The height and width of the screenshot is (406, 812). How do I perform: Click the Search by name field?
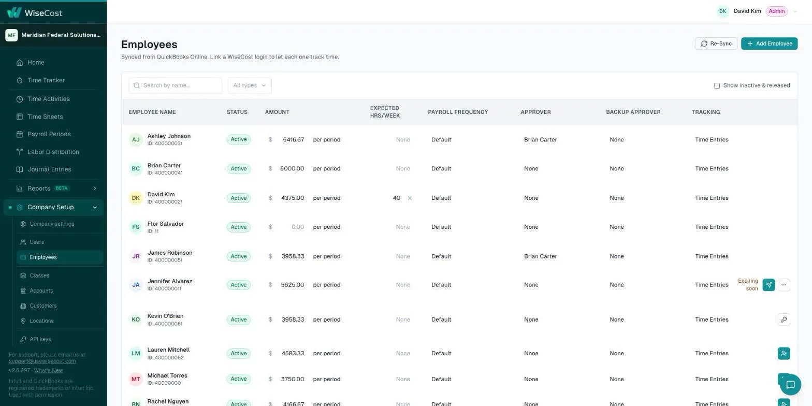pos(176,85)
